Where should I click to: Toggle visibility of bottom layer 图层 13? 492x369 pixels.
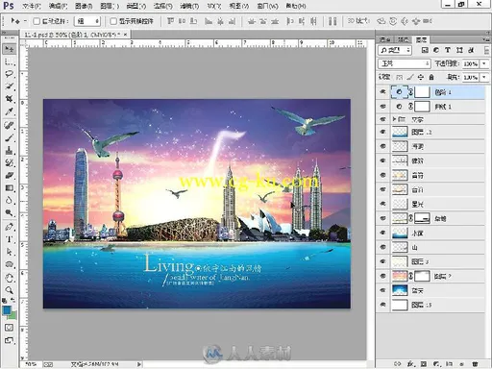click(x=382, y=305)
